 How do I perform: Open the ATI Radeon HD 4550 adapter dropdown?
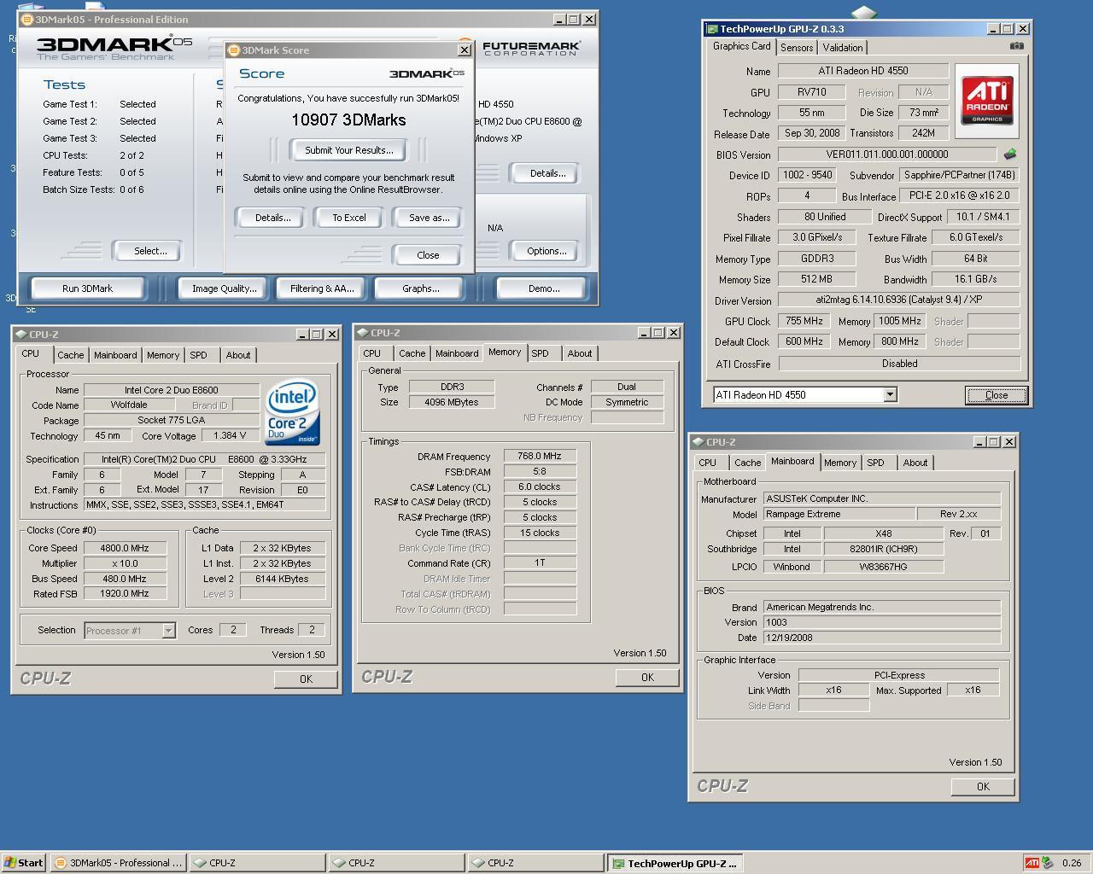(x=890, y=394)
